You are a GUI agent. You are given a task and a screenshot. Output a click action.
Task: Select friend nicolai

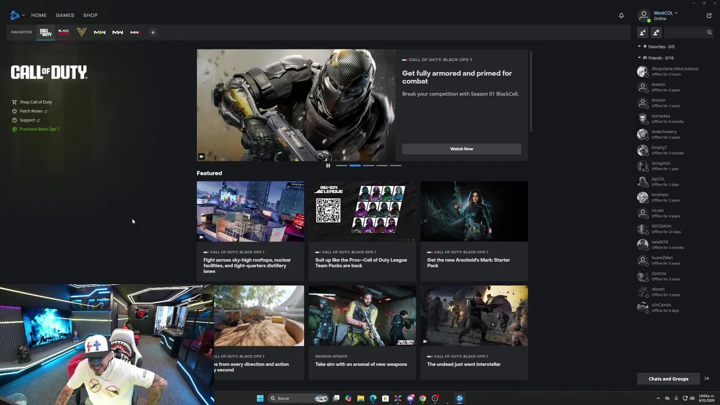(674, 213)
